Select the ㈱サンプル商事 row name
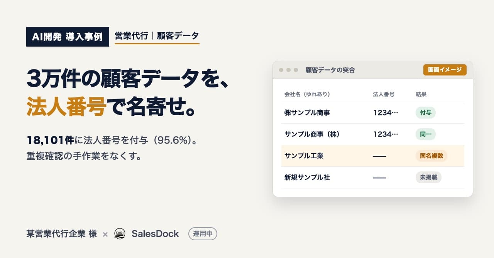The image size is (494, 258). pyautogui.click(x=307, y=113)
